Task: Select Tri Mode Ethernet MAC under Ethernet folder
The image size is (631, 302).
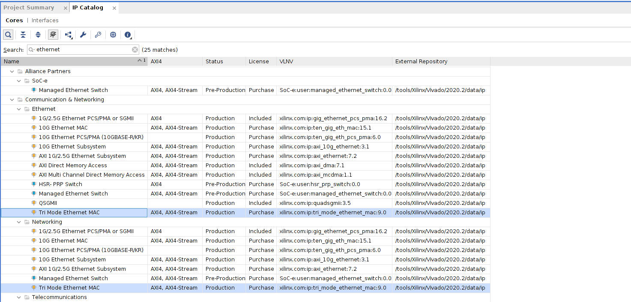Action: point(69,213)
